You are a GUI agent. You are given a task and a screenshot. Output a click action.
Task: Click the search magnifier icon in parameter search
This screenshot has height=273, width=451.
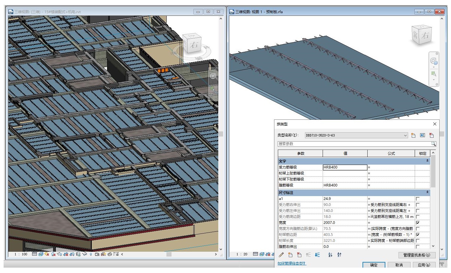[433, 144]
